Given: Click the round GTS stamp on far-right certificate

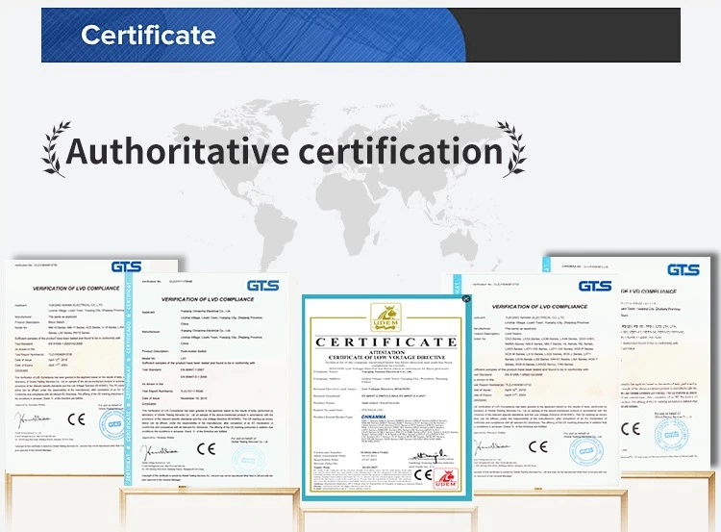Looking at the screenshot, I should coord(671,434).
